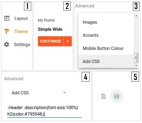Click the undo/revert changes icon
The width and height of the screenshot is (142, 123).
coord(103,96)
